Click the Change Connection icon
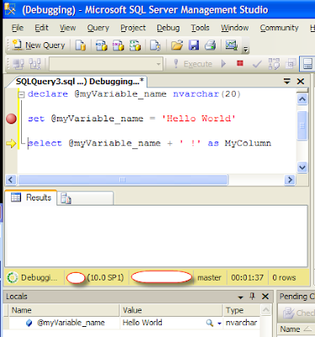 click(x=35, y=64)
